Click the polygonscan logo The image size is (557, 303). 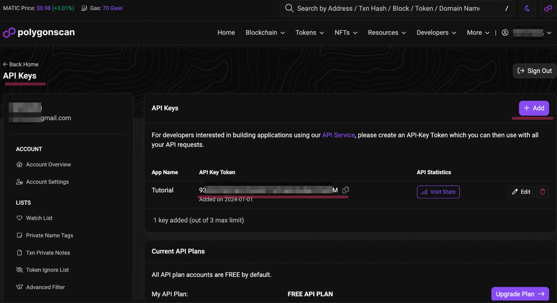tap(39, 33)
